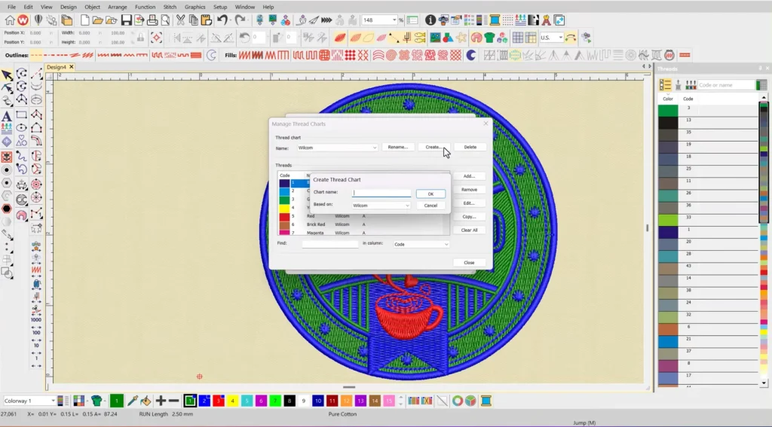Click the paint bucket apply-color icon
This screenshot has height=427, width=772.
(146, 401)
